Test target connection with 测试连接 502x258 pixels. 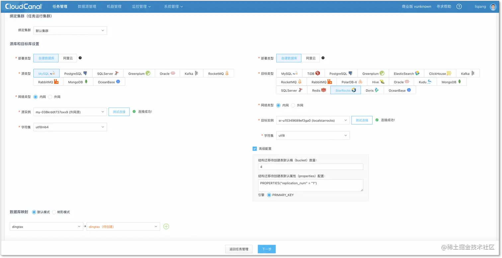(x=362, y=120)
